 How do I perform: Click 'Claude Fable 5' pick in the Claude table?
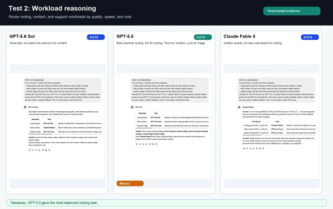click(x=277, y=125)
